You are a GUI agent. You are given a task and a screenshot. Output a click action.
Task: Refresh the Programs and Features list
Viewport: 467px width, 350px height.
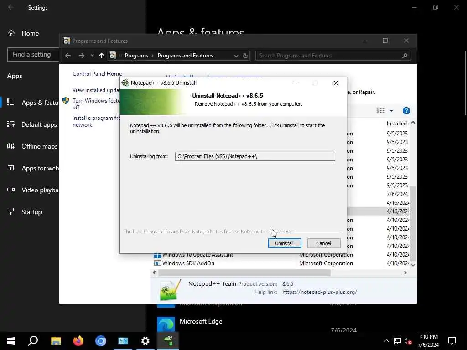click(245, 56)
